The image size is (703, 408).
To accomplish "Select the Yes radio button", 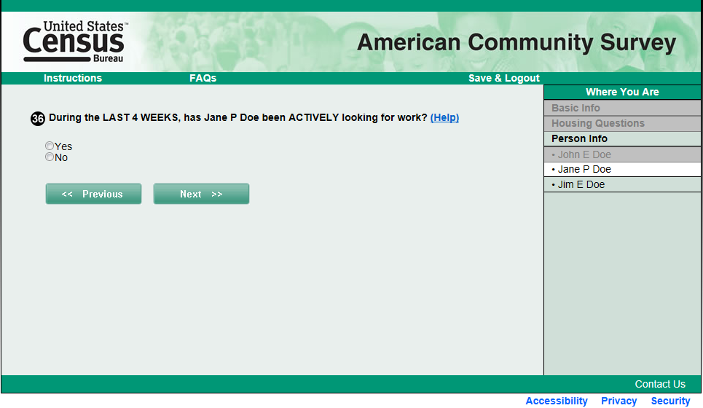I will click(50, 146).
